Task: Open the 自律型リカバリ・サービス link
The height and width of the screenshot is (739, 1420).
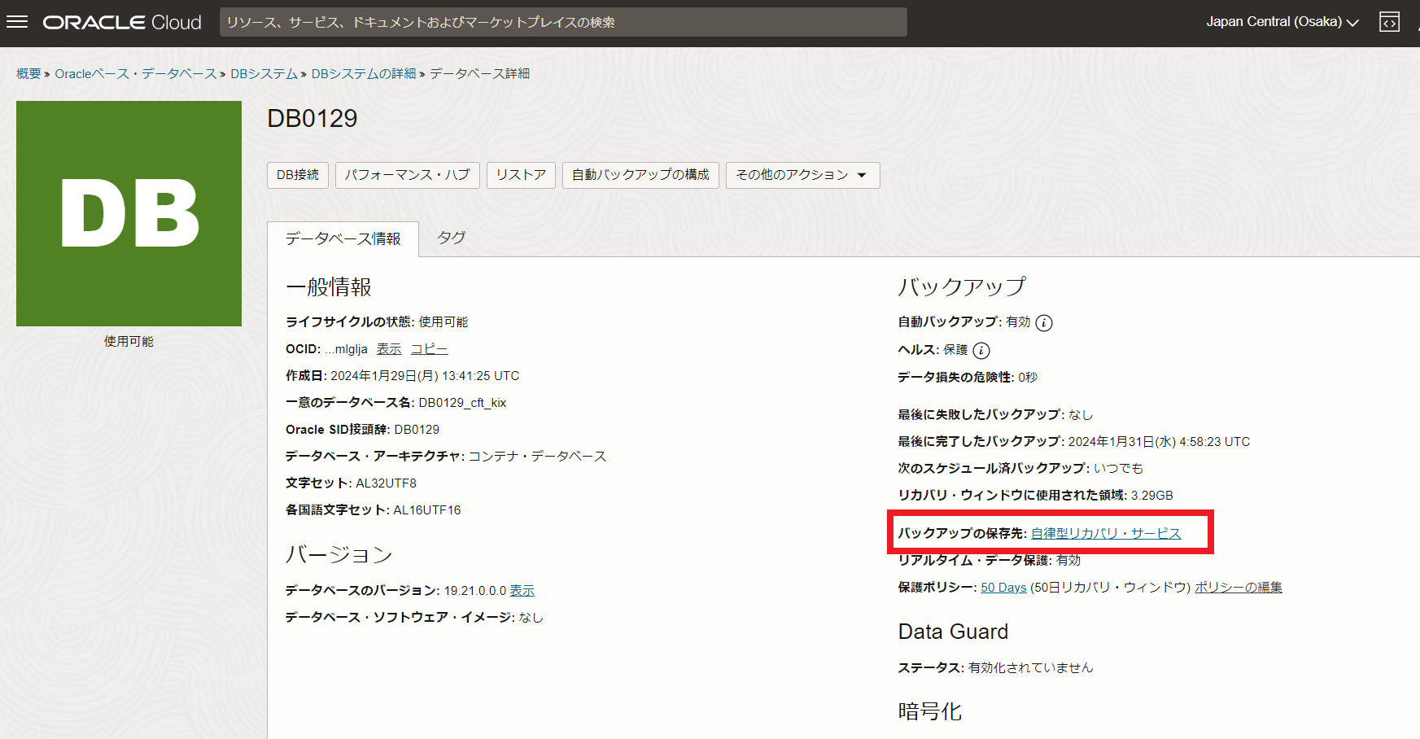Action: pyautogui.click(x=1105, y=533)
